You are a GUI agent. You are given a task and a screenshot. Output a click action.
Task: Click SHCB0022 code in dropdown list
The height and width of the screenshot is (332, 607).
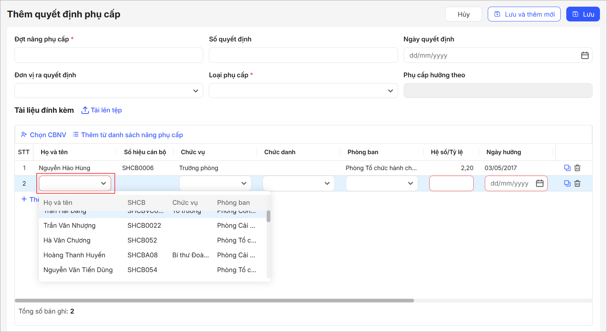(144, 226)
